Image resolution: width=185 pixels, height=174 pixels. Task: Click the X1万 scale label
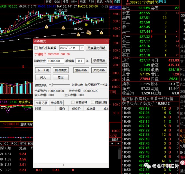pyautogui.click(x=113, y=136)
